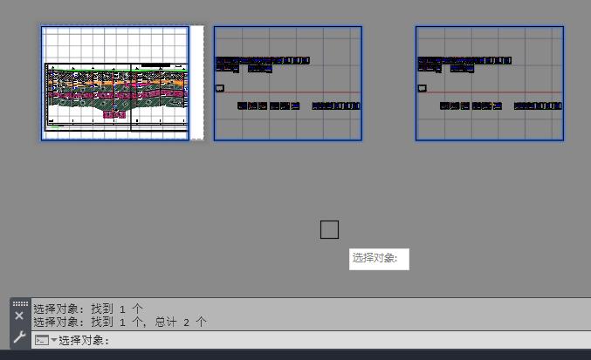
Task: Open recent commands dropdown arrow
Action: tap(54, 340)
